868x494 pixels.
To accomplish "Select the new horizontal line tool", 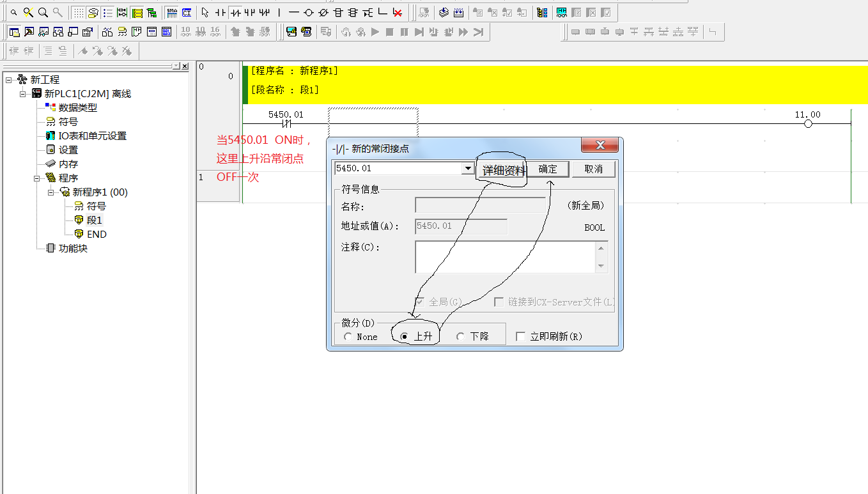I will (293, 12).
